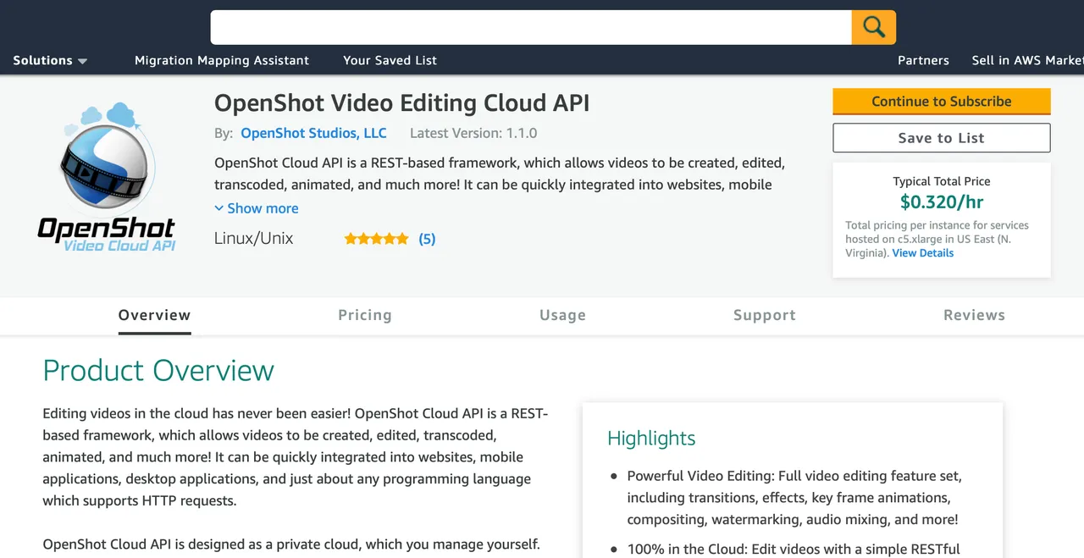Click the Highlights heading
Viewport: 1084px width, 558px height.
651,438
